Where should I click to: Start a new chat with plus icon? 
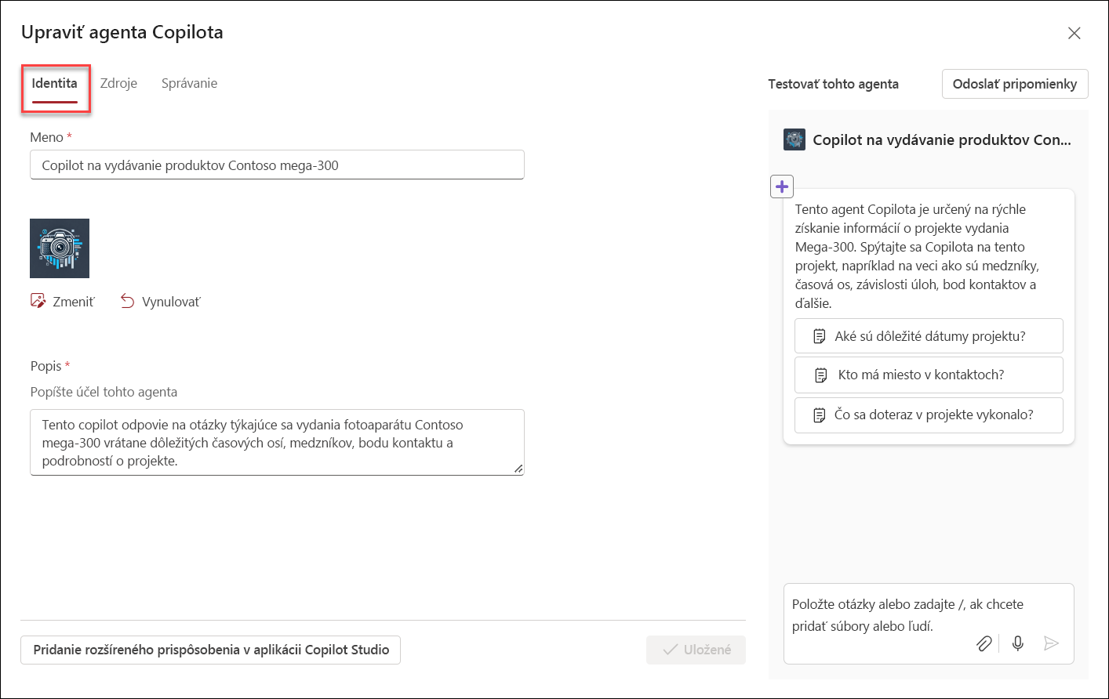[782, 187]
